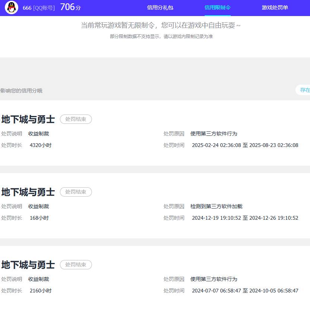The height and width of the screenshot is (310, 310).
Task: Select the 地下城与勇士 title above 4320小时 record
Action: coord(28,119)
